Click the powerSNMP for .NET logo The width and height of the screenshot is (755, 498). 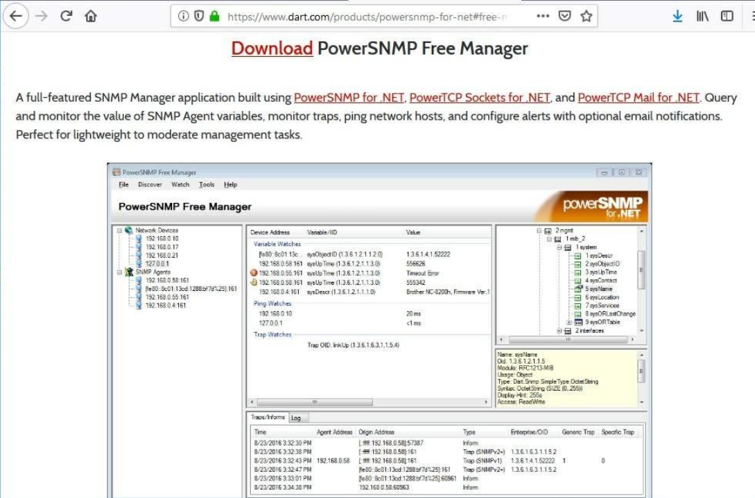[602, 207]
